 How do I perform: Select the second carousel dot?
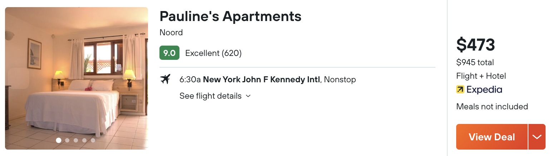67,140
